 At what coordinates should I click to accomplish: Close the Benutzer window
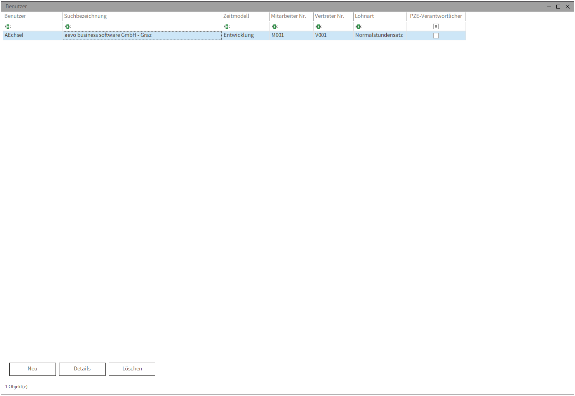568,7
